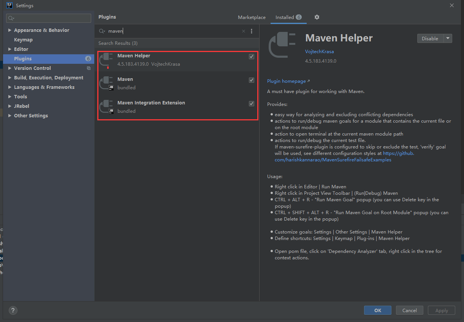Click the Apply button
The height and width of the screenshot is (322, 464).
442,310
